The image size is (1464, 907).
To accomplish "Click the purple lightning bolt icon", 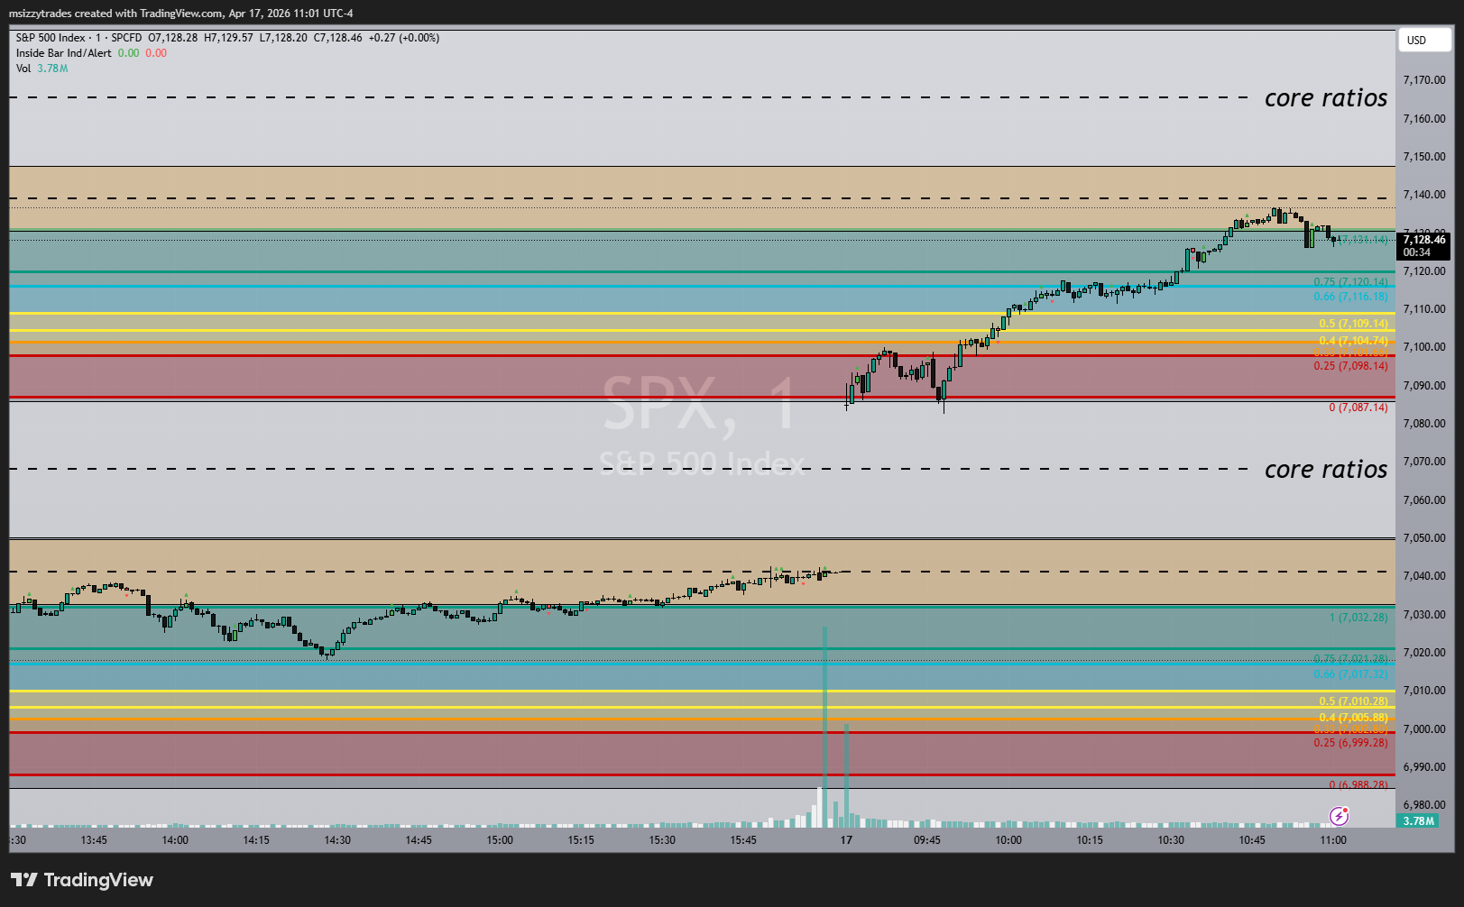I will (x=1340, y=816).
